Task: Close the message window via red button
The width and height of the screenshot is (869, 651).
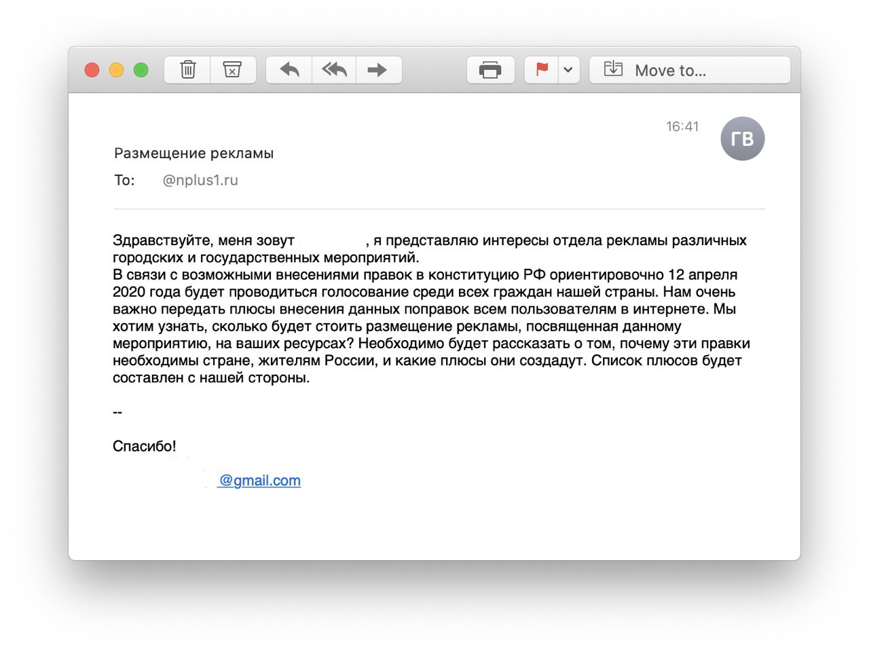Action: [x=92, y=70]
